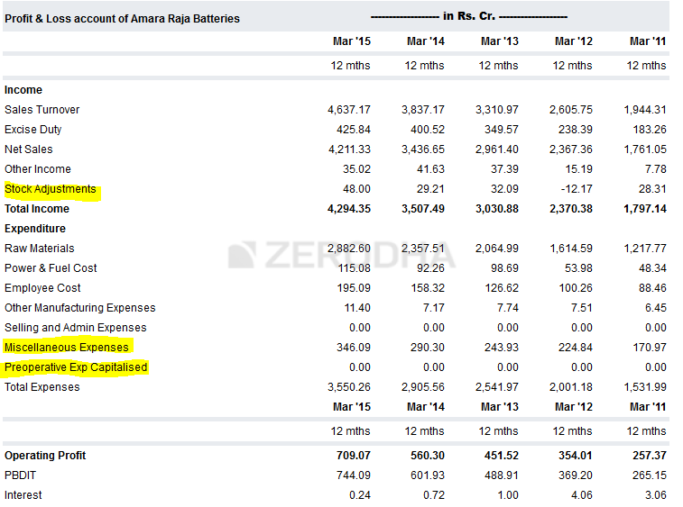Click Power & Fuel value 115.08
This screenshot has height=507, width=683.
(x=355, y=268)
